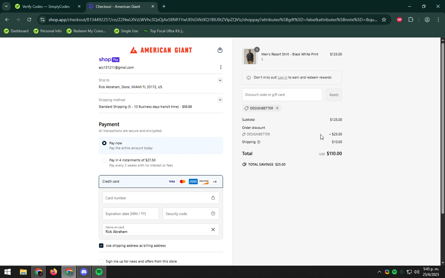Show hidden system tray icons
445x278 pixels.
pos(379,272)
